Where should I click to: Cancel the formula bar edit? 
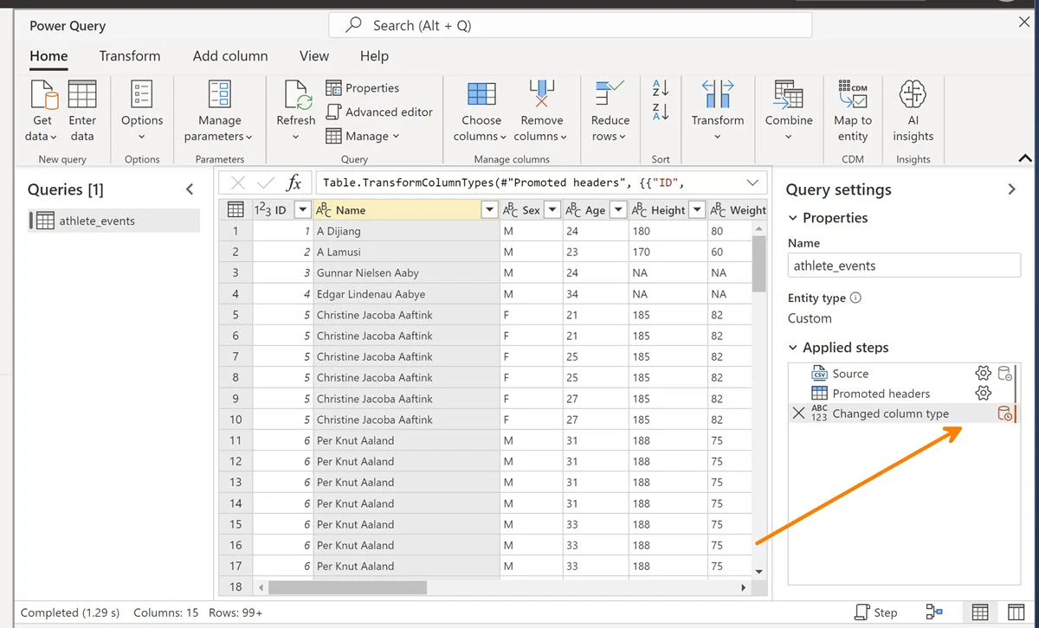[x=239, y=183]
